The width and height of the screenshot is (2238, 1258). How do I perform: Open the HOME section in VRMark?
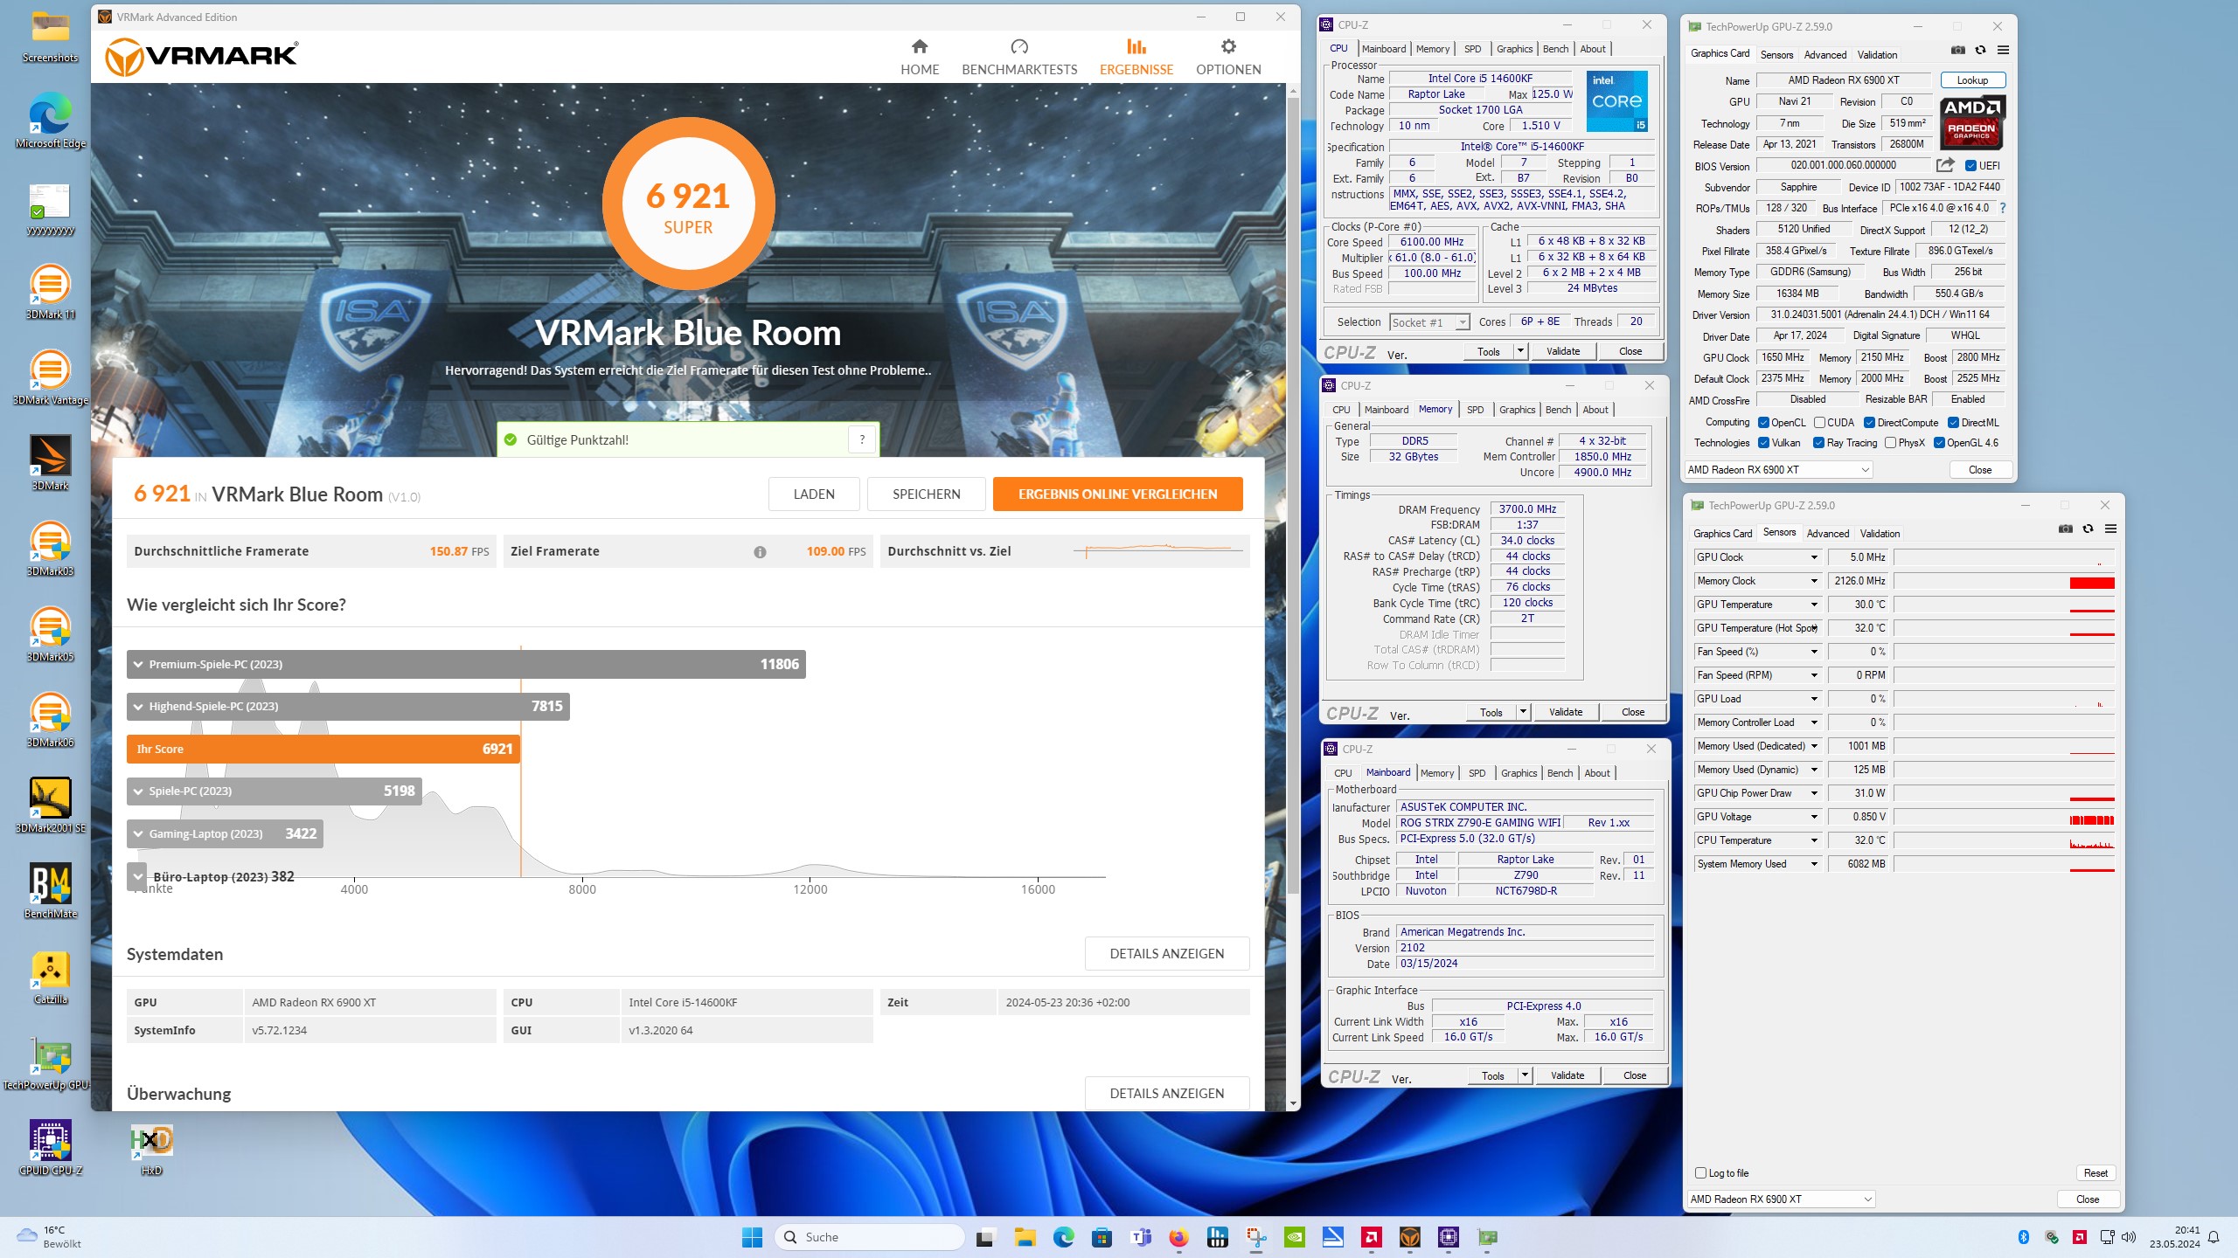coord(920,57)
